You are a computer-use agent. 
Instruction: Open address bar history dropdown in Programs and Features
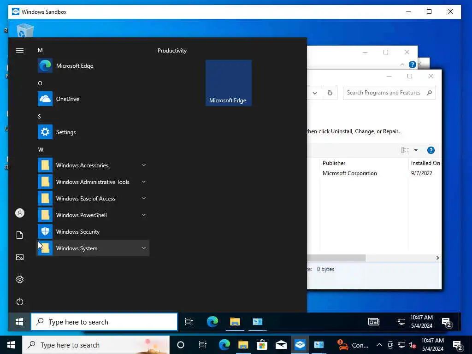tap(314, 93)
